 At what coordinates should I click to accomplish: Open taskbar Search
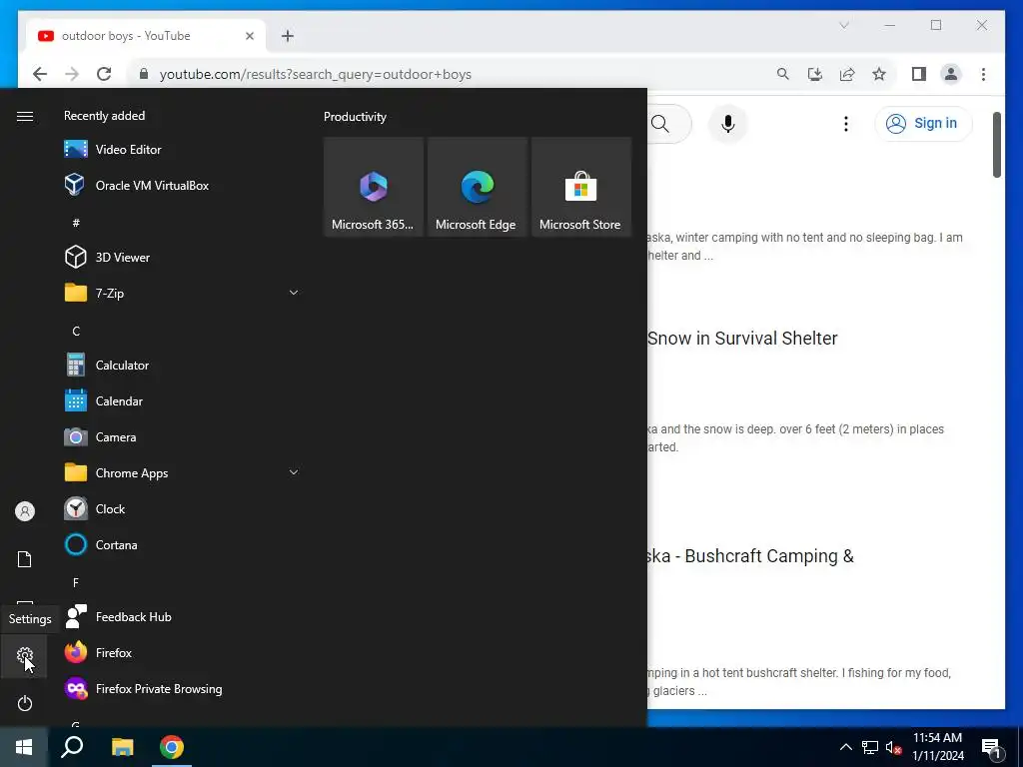72,747
